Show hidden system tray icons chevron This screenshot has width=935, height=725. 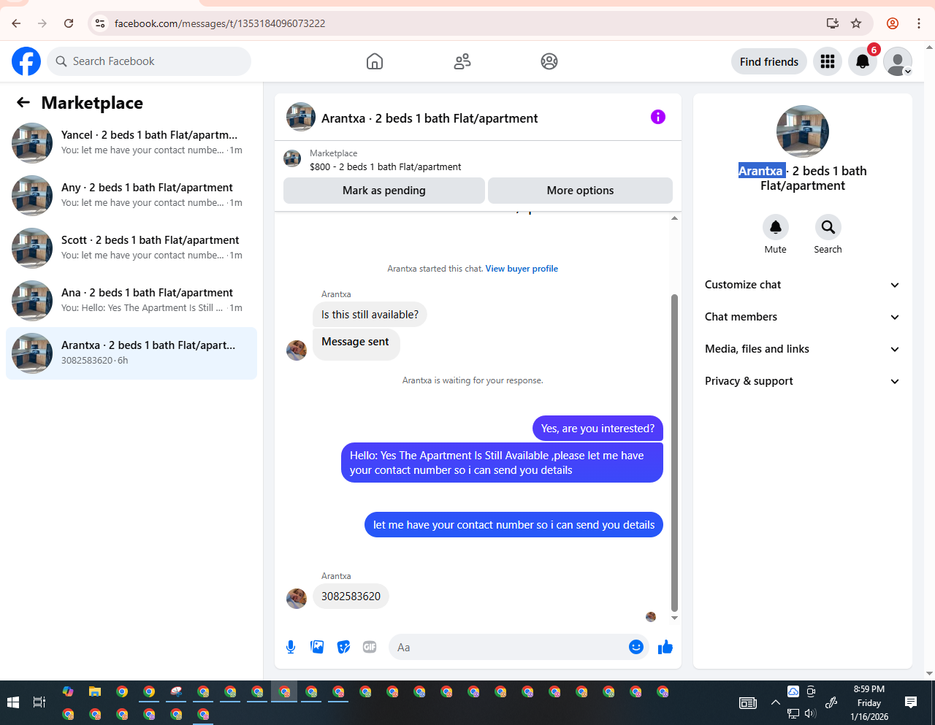click(x=775, y=702)
